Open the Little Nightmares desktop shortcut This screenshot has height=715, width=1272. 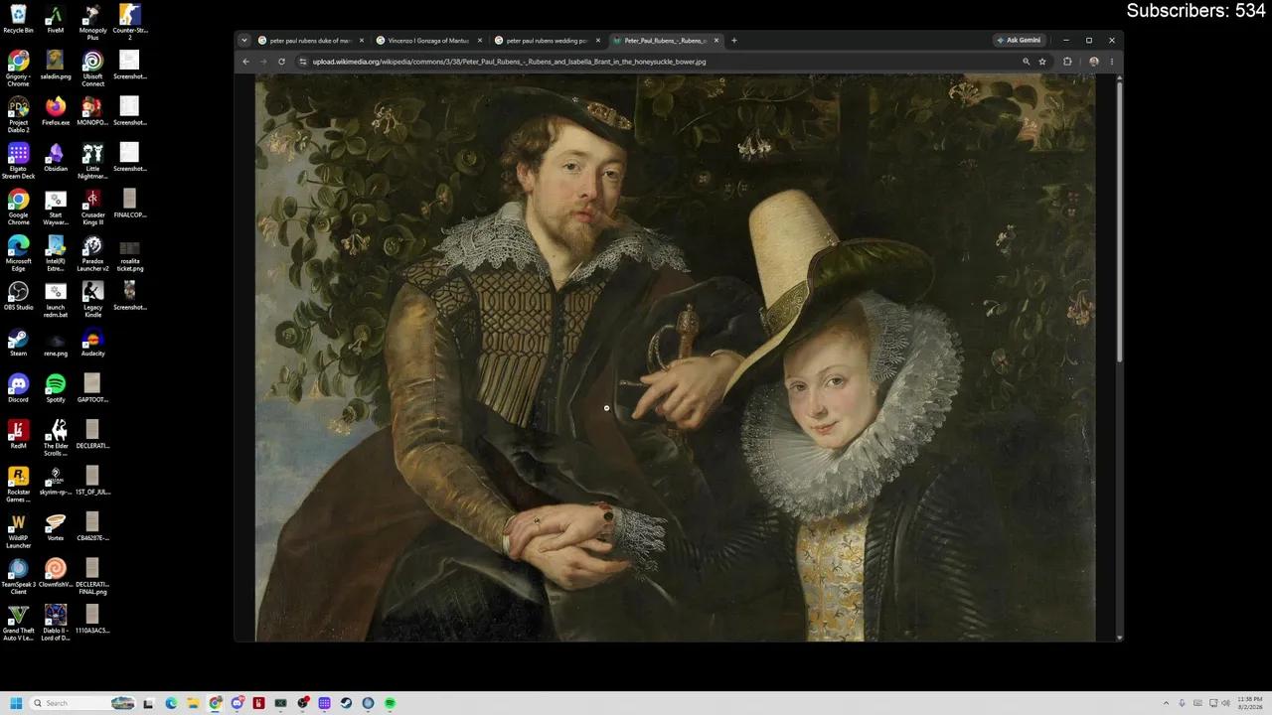click(x=92, y=161)
